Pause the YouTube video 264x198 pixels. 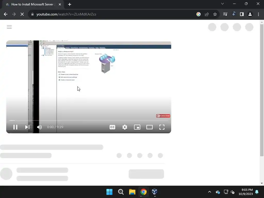point(15,127)
